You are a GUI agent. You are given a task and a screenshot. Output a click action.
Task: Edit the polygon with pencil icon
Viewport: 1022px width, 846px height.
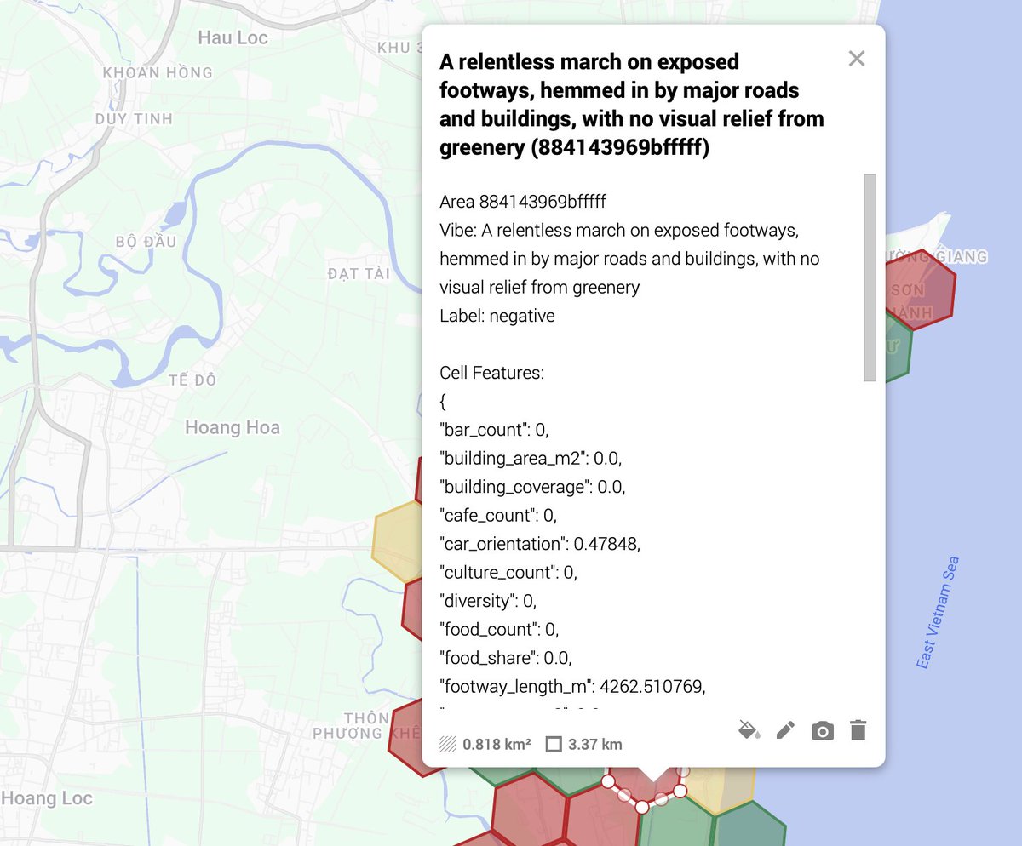pos(785,730)
